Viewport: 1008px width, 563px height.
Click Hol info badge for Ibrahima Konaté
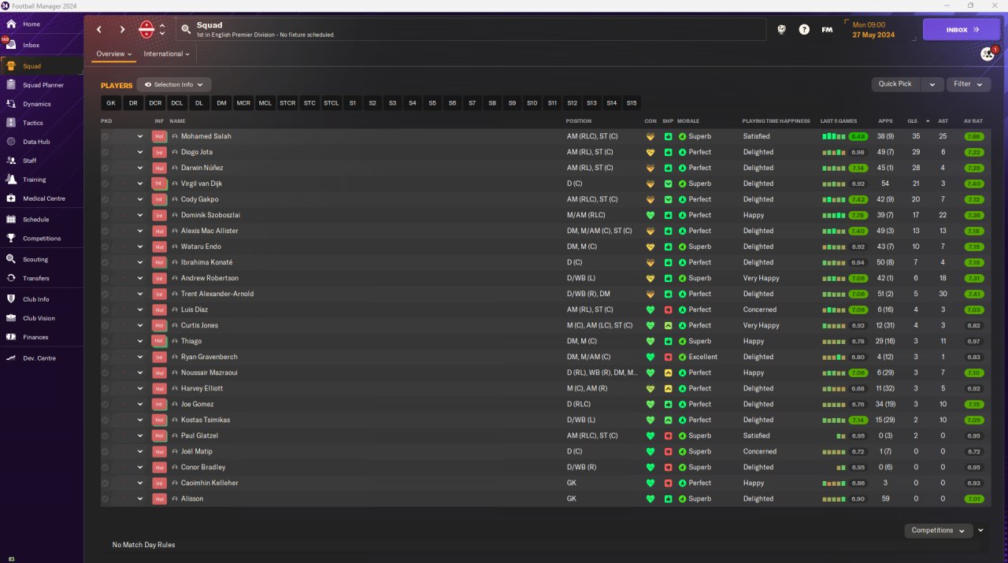point(159,262)
